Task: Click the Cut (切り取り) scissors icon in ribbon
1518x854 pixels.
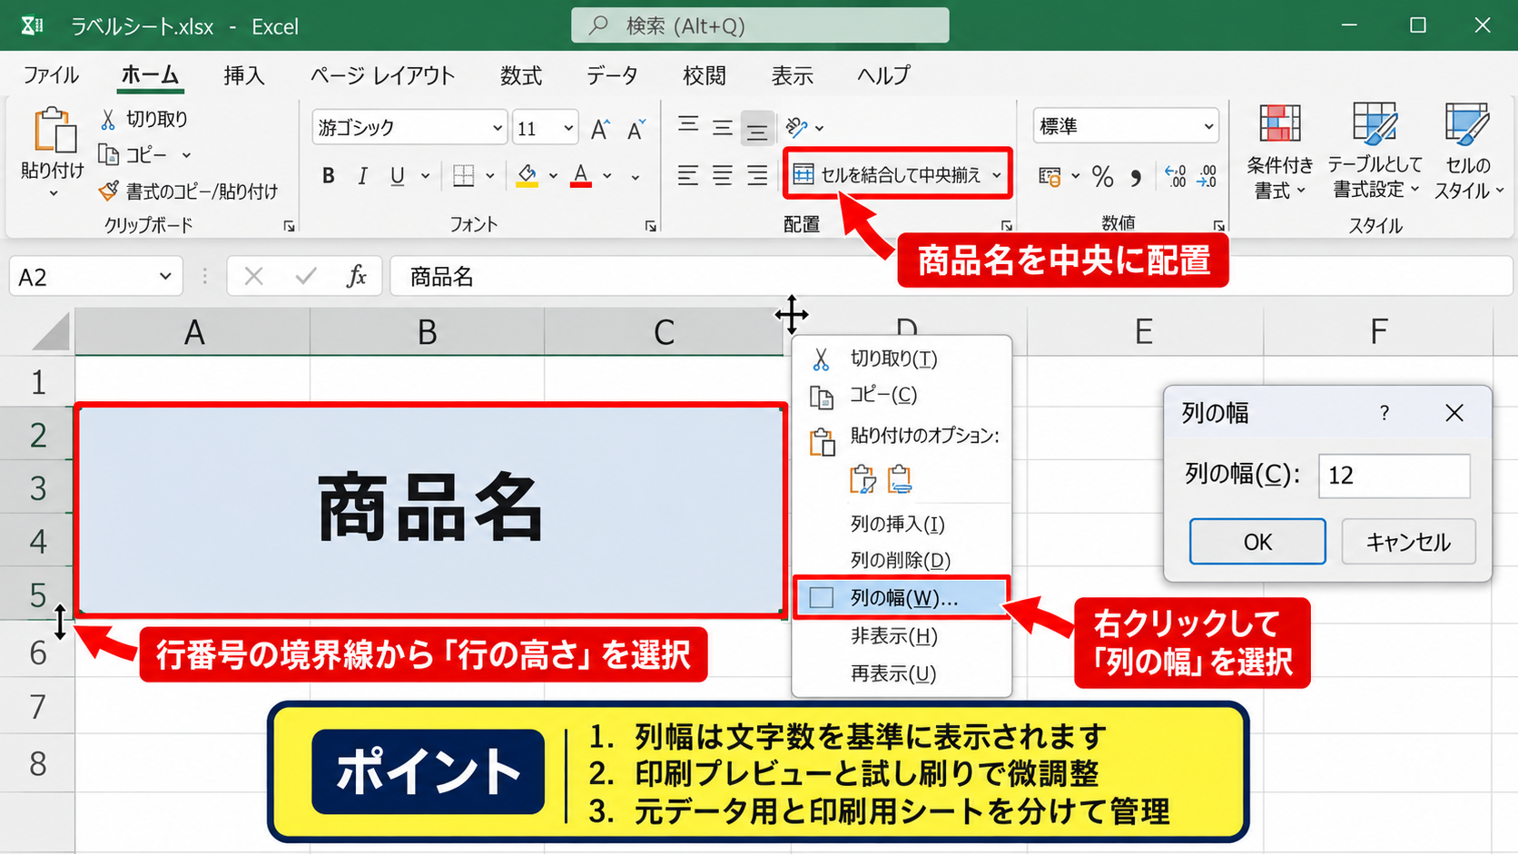Action: [x=108, y=119]
